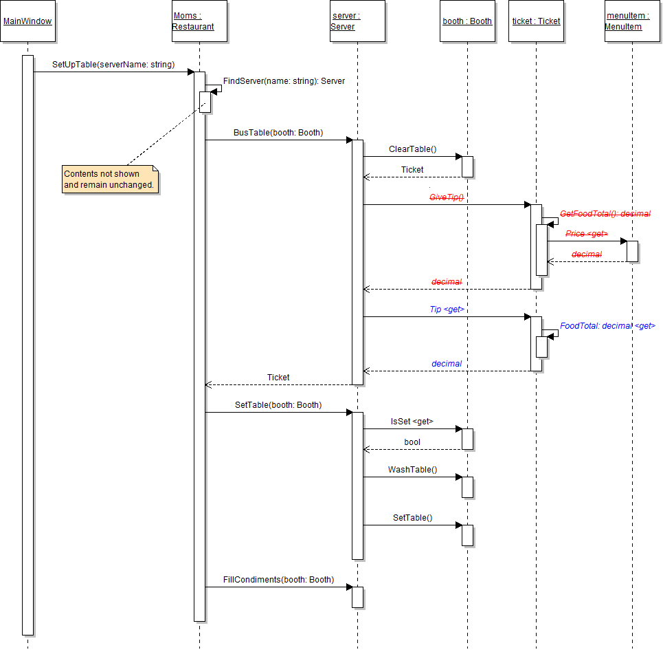Click the SetUpTable(serverName: string) message label

(x=113, y=65)
